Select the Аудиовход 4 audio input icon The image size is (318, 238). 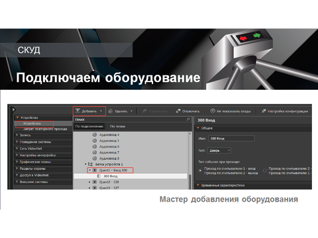[x=95, y=134]
